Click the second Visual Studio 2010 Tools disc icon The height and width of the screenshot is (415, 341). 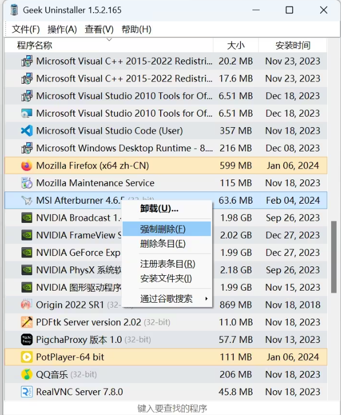pyautogui.click(x=27, y=113)
